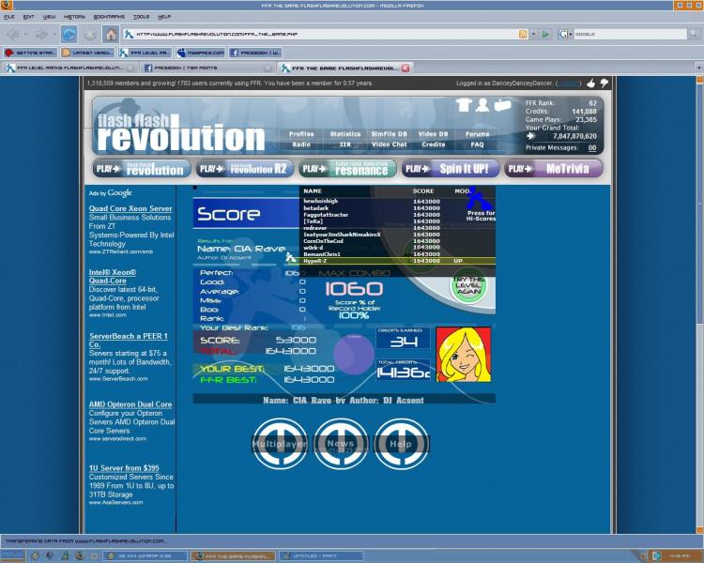This screenshot has width=704, height=563.
Task: Open the FAQ nav link
Action: [477, 145]
